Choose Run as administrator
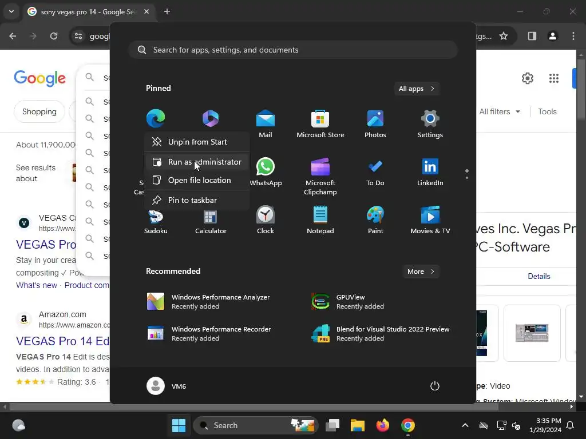The height and width of the screenshot is (439, 586). pyautogui.click(x=197, y=162)
